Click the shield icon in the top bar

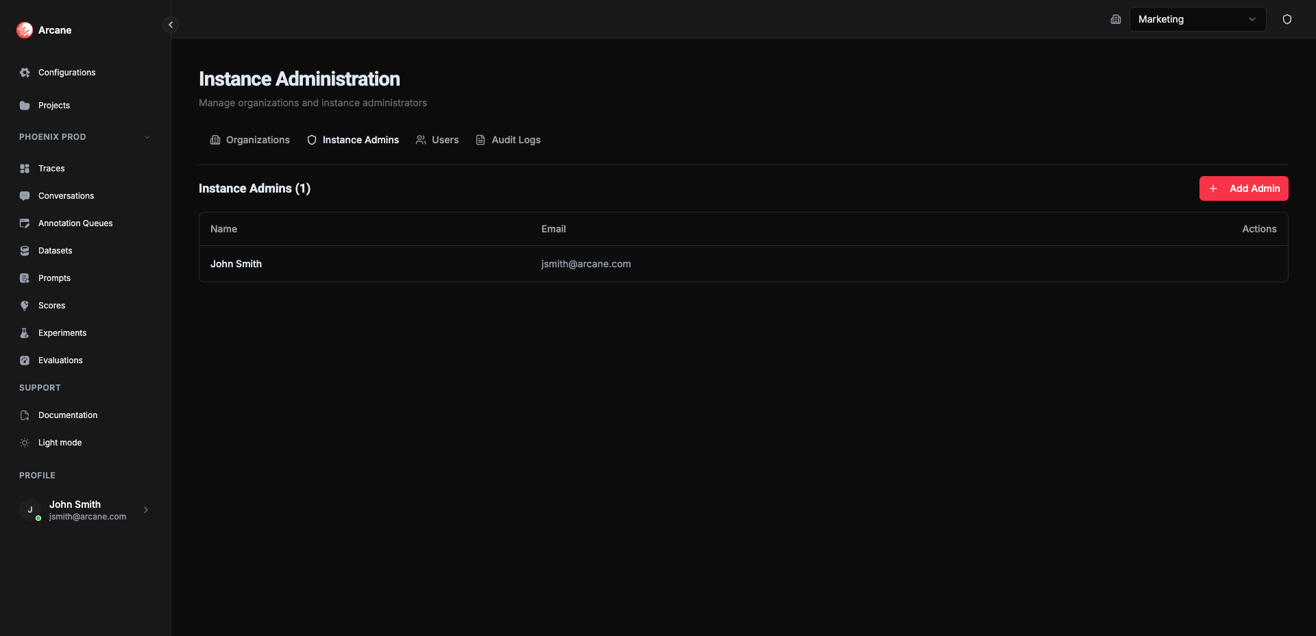pyautogui.click(x=1287, y=19)
